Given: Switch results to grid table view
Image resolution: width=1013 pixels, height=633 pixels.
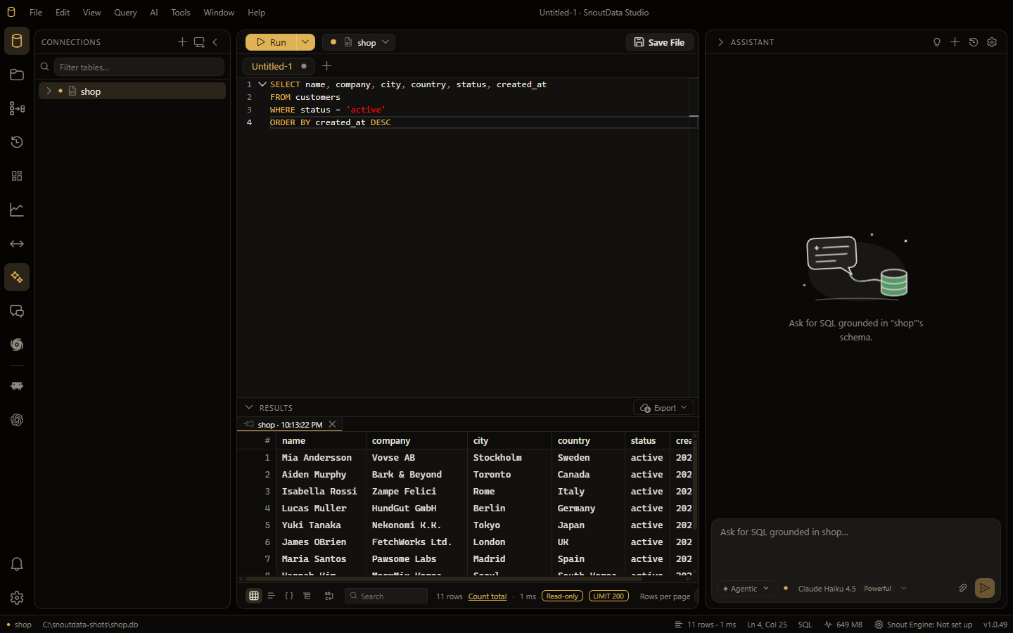Looking at the screenshot, I should pyautogui.click(x=254, y=596).
